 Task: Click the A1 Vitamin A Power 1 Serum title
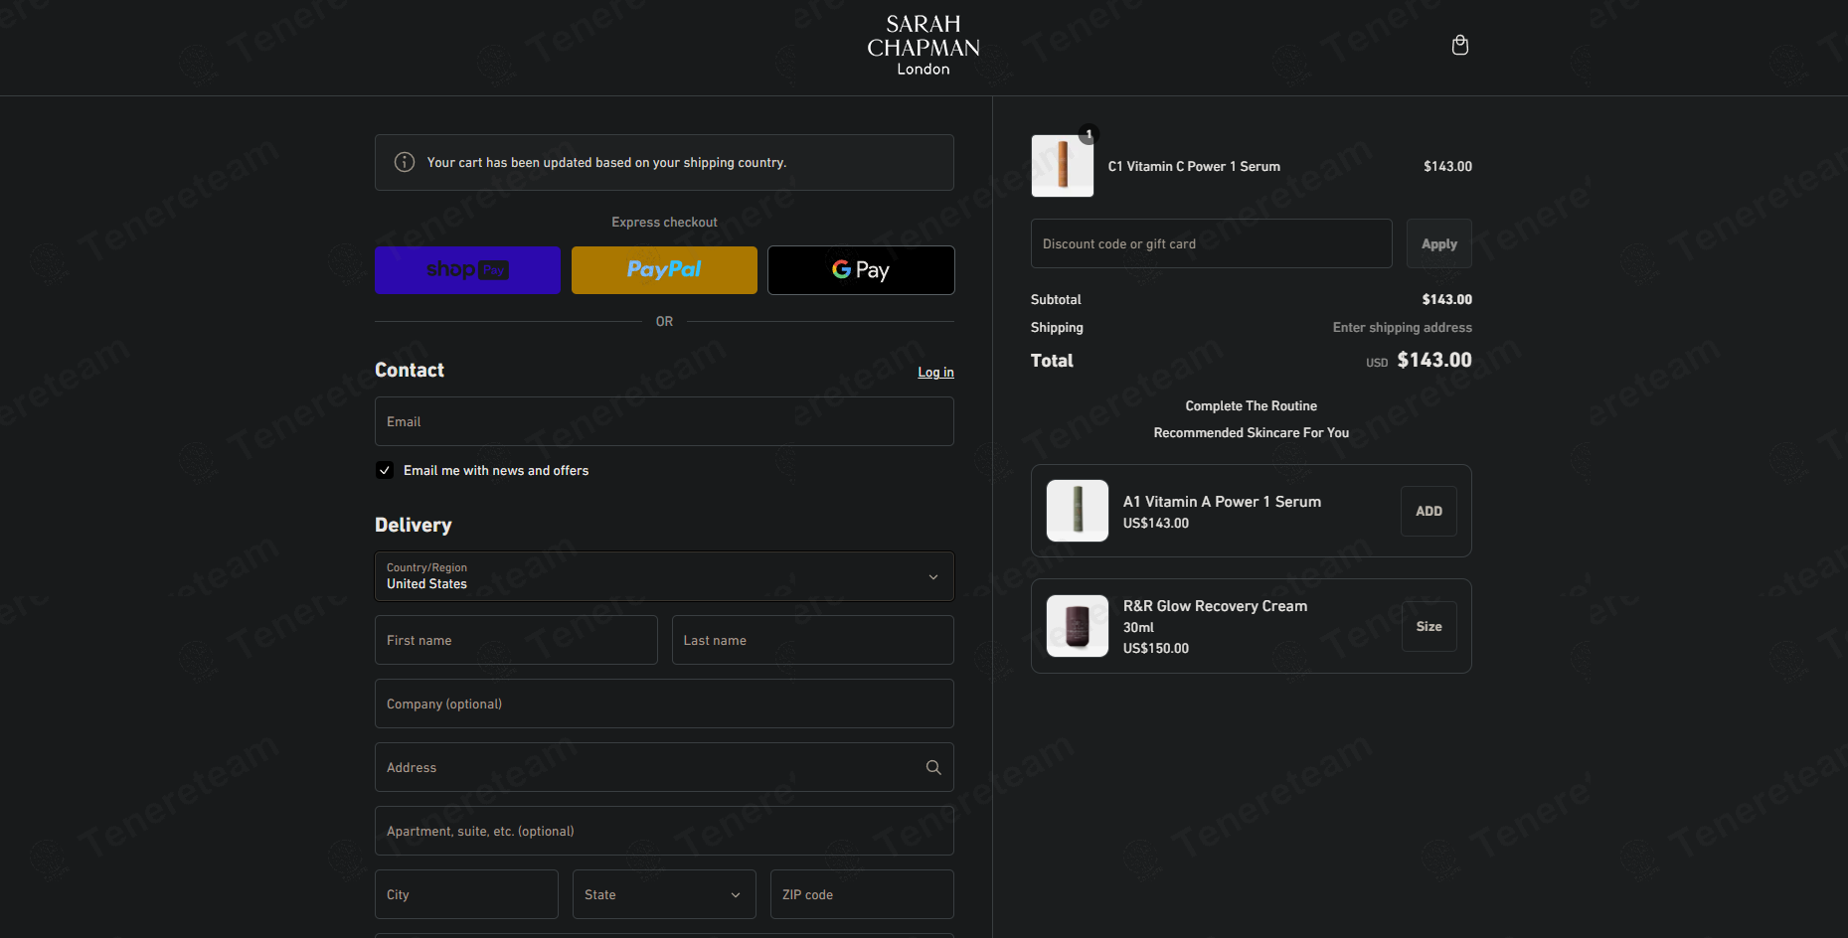pos(1222,502)
